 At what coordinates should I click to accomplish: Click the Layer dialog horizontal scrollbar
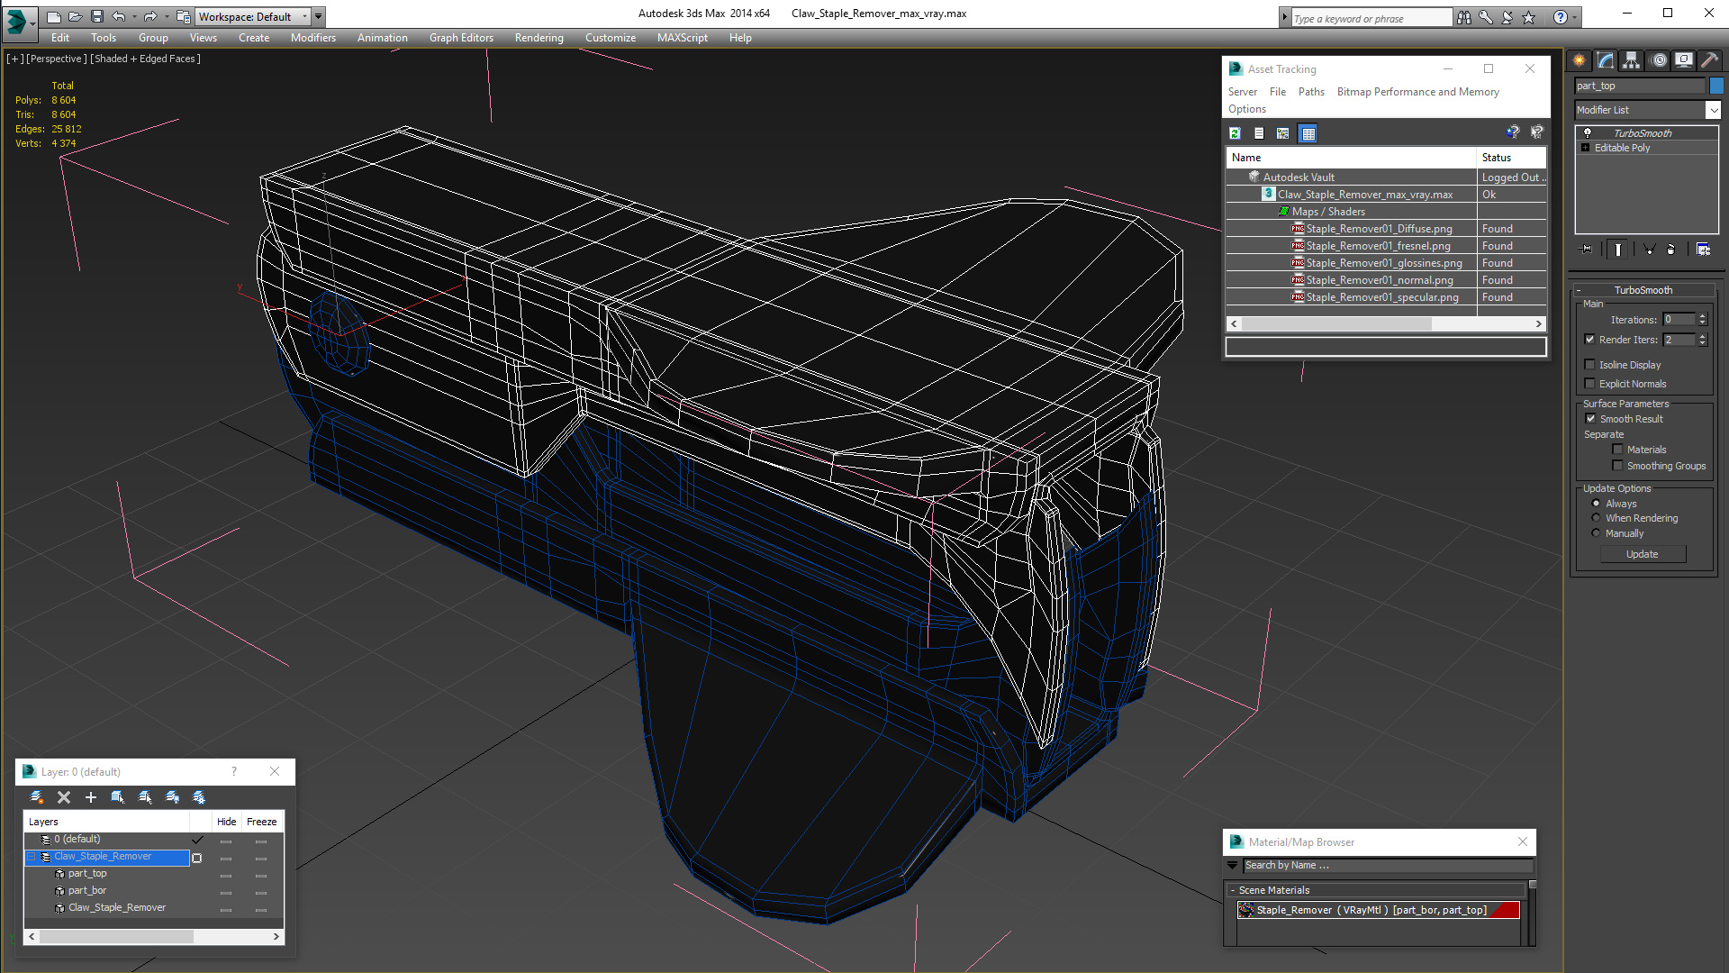(154, 937)
